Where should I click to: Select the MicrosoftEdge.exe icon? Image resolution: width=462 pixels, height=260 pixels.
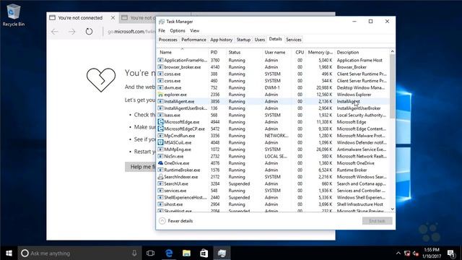point(160,122)
